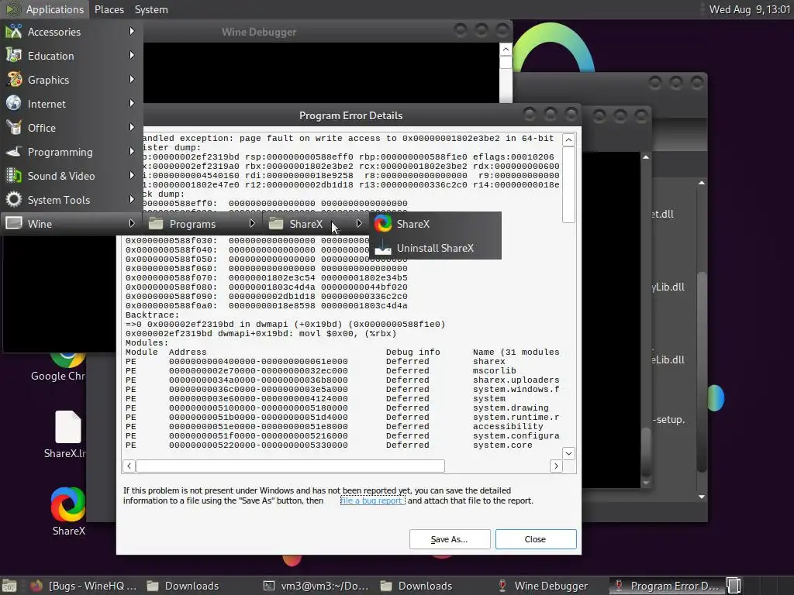Click the ShareX folder submenu label
This screenshot has width=794, height=595.
click(x=306, y=224)
